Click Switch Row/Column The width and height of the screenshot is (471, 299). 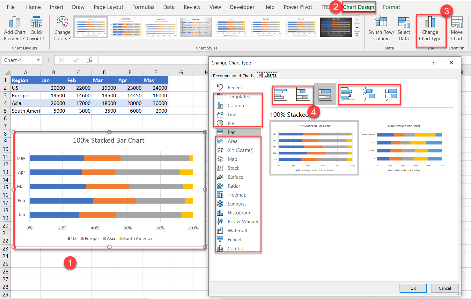(381, 29)
